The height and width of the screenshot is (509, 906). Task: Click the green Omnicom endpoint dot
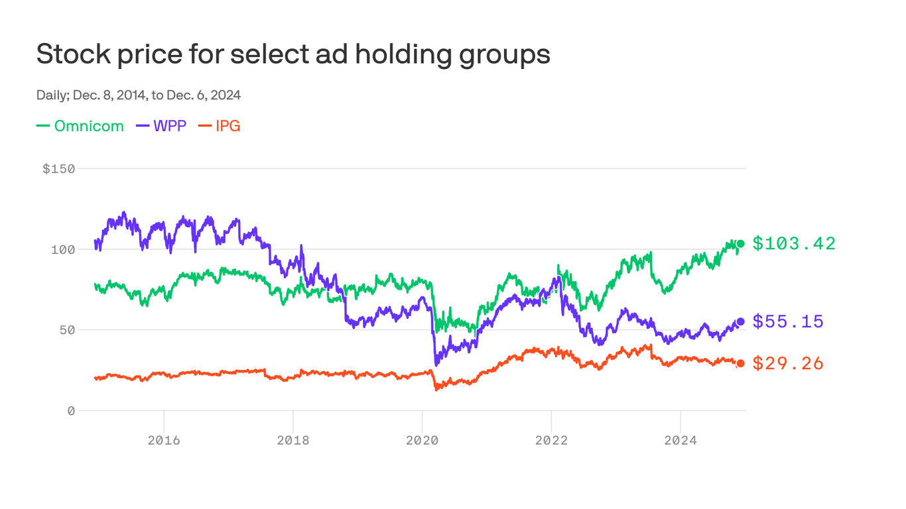[741, 244]
